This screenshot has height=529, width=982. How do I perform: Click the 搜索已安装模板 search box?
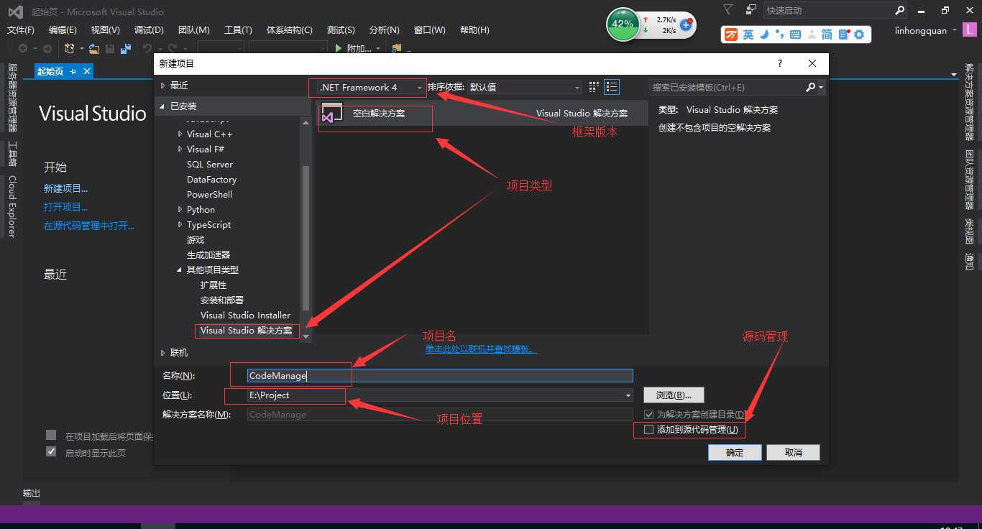coord(727,87)
